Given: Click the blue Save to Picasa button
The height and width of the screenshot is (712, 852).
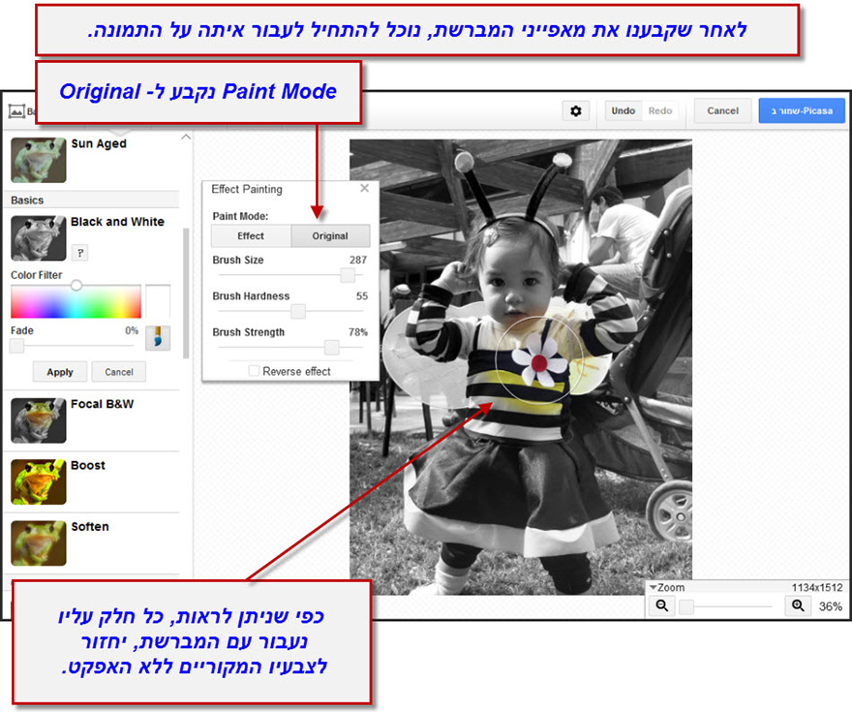Looking at the screenshot, I should pos(802,111).
